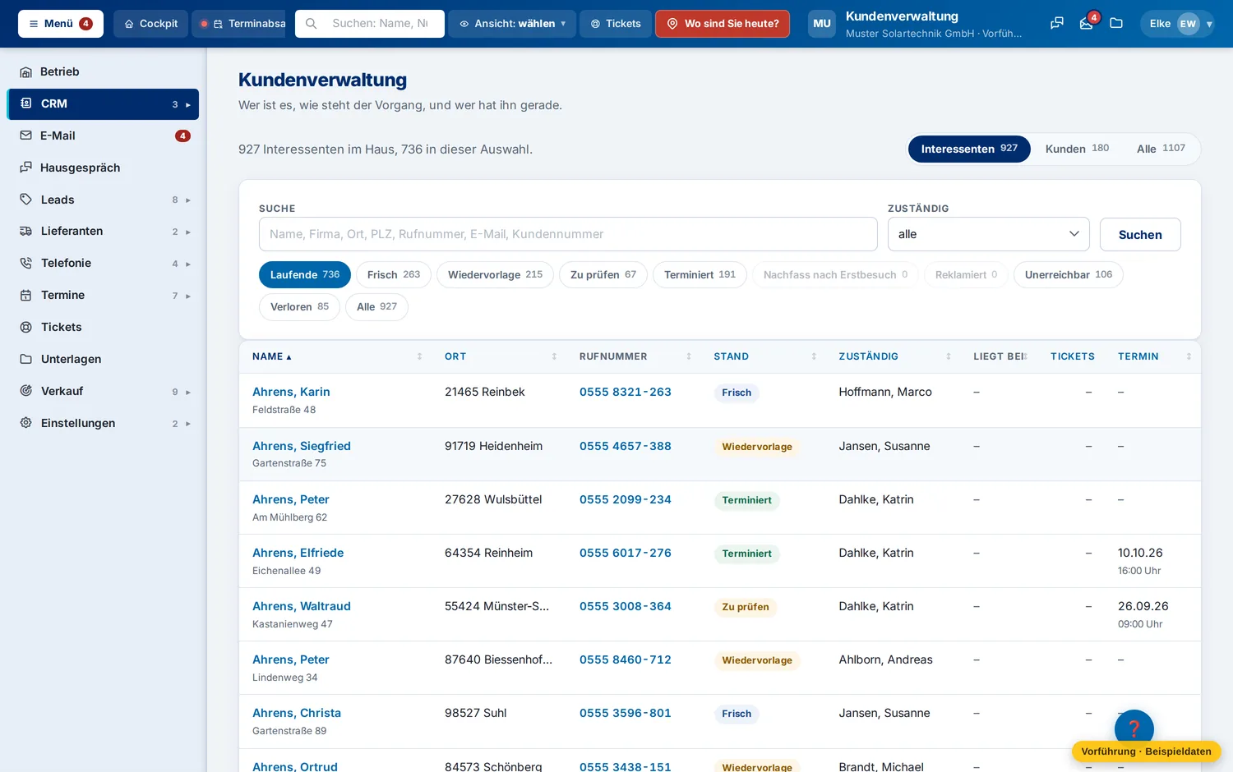
Task: Click the 26.09.26 appointment date cell
Action: pos(1143,606)
